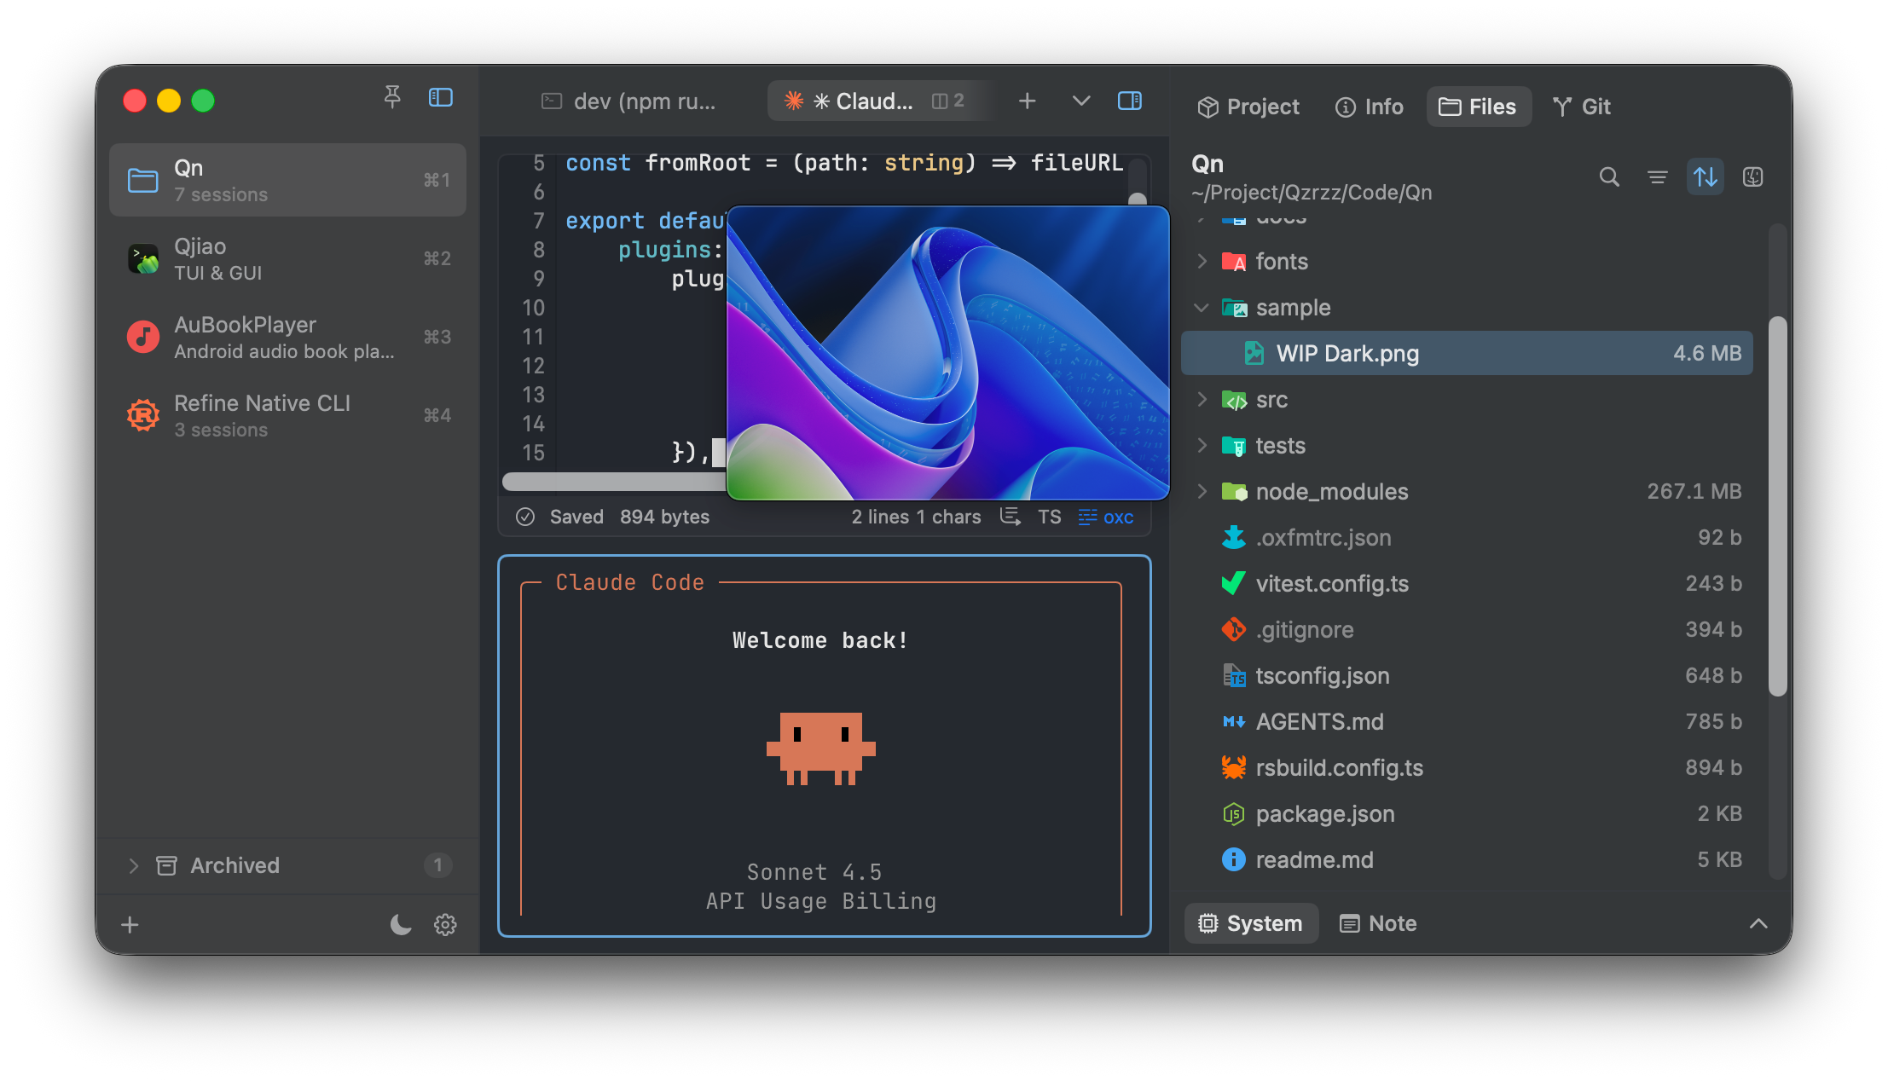Expand the tests folder

1202,445
